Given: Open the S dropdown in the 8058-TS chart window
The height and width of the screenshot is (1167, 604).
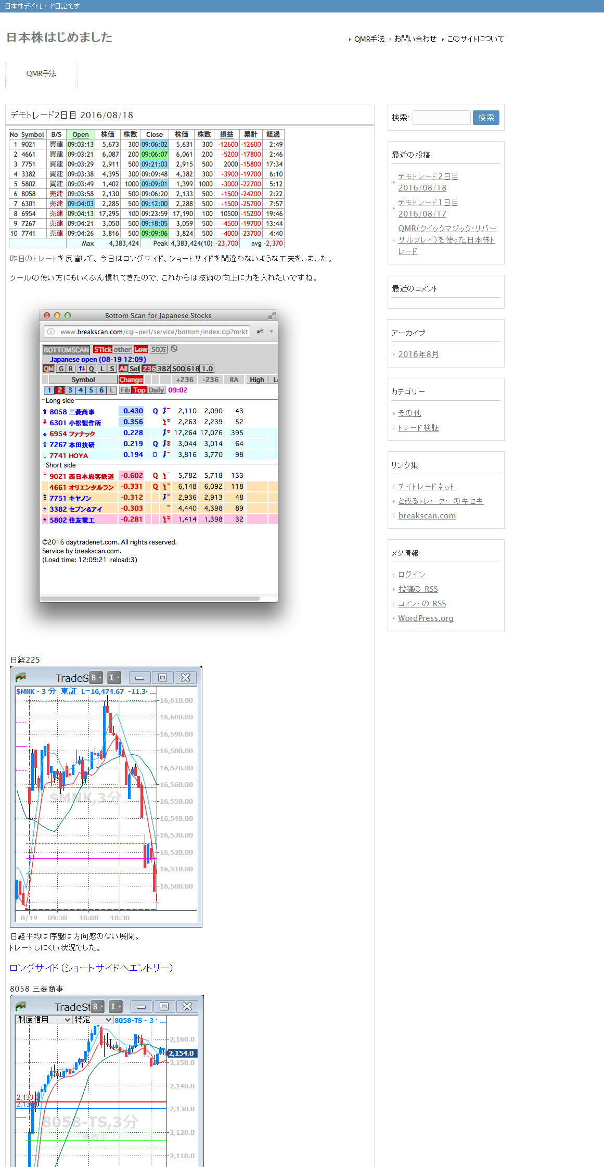Looking at the screenshot, I should [x=97, y=1006].
